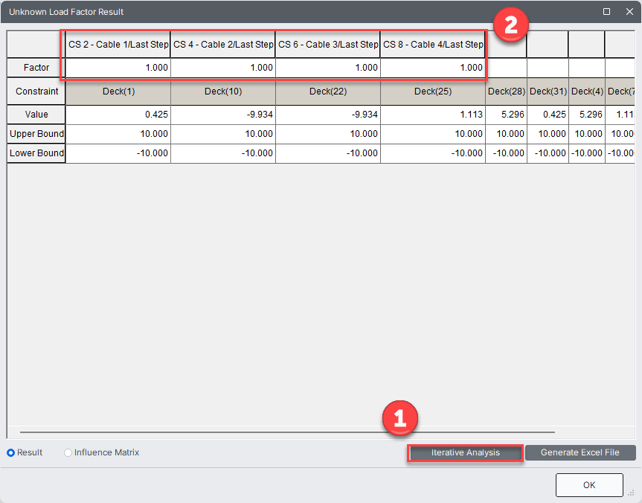Image resolution: width=642 pixels, height=503 pixels.
Task: Click the Factor row header
Action: 36,68
